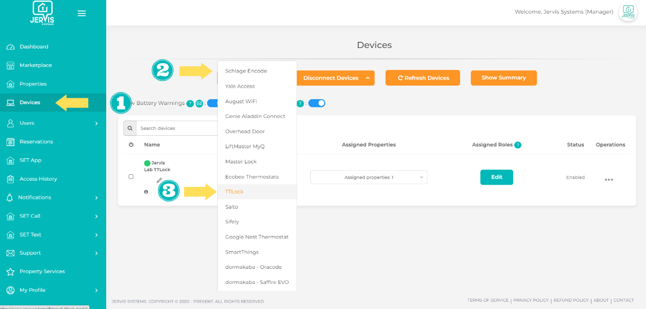Image resolution: width=646 pixels, height=309 pixels.
Task: Click help icon beside the right toggle
Action: (300, 103)
